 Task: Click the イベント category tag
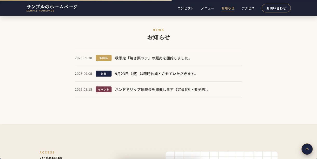coord(103,89)
